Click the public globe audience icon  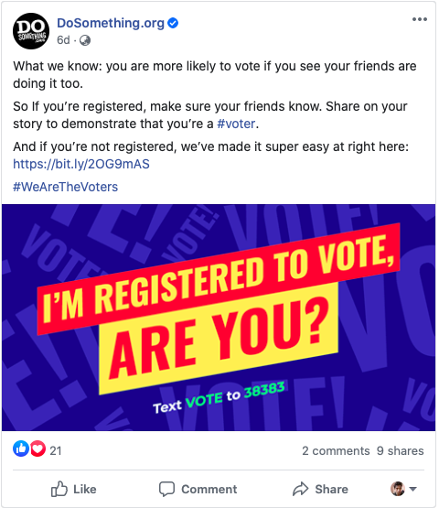tap(85, 40)
